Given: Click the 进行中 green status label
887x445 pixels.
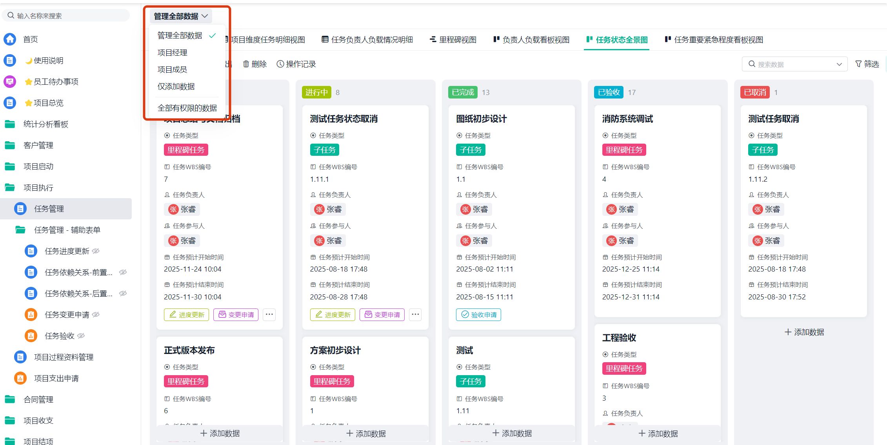Looking at the screenshot, I should tap(316, 92).
